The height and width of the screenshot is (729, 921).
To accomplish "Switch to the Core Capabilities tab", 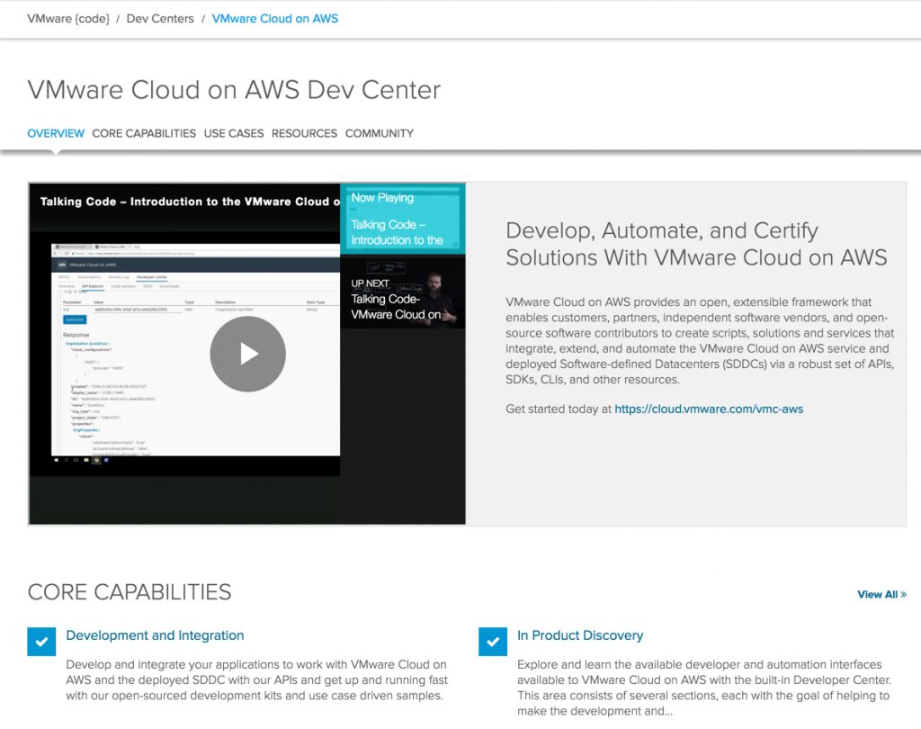I will [x=144, y=133].
